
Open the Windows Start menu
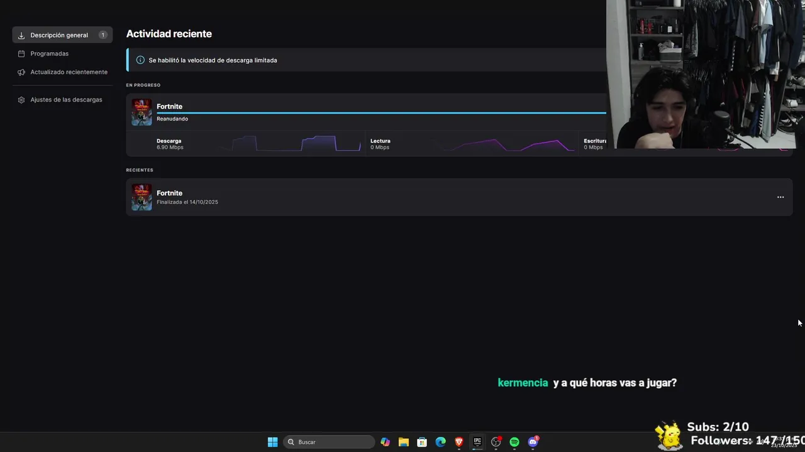[272, 442]
